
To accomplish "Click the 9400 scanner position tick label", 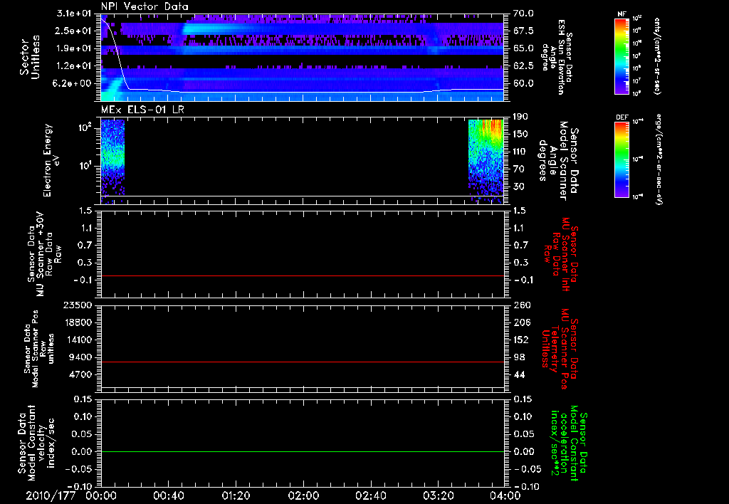I will [x=80, y=357].
